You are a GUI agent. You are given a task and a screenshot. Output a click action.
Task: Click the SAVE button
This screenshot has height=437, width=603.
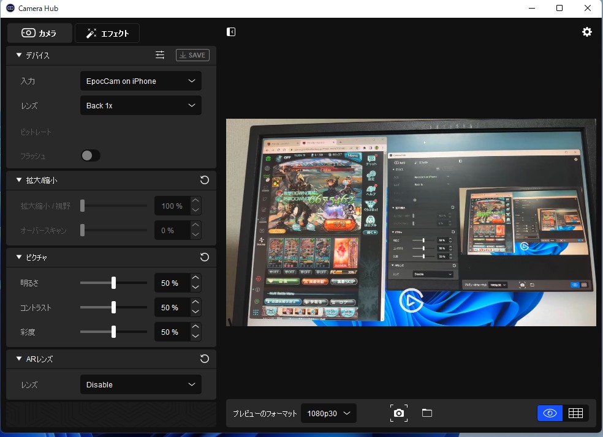click(192, 55)
